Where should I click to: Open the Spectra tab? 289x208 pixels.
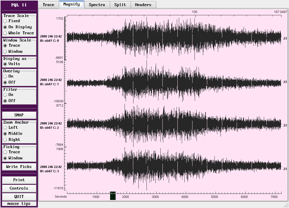tap(97, 5)
